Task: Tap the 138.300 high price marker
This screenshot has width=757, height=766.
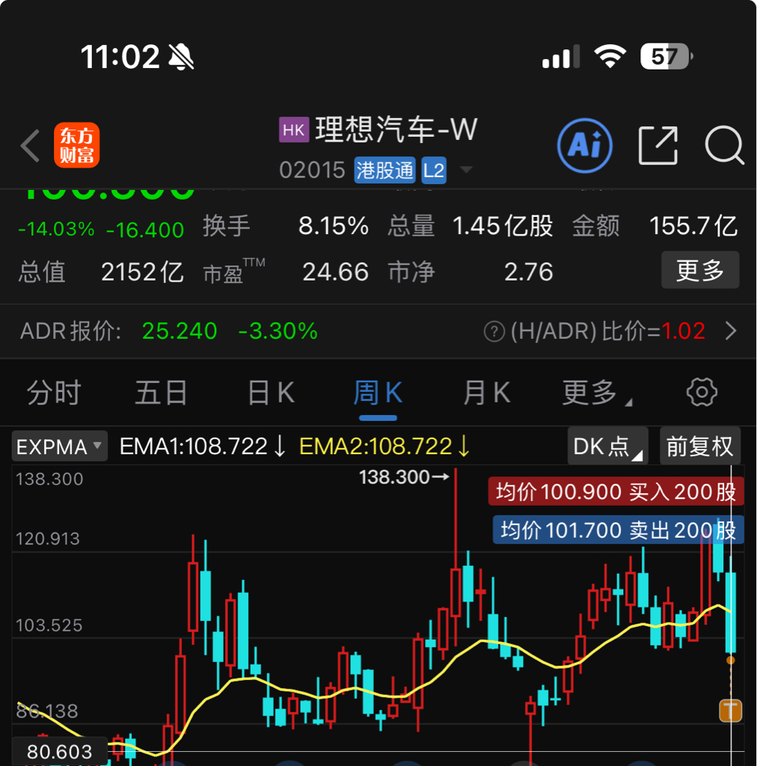Action: (403, 477)
